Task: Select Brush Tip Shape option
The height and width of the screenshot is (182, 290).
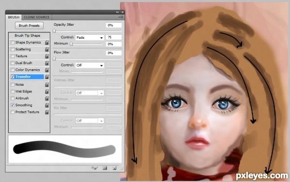Action: pos(28,35)
